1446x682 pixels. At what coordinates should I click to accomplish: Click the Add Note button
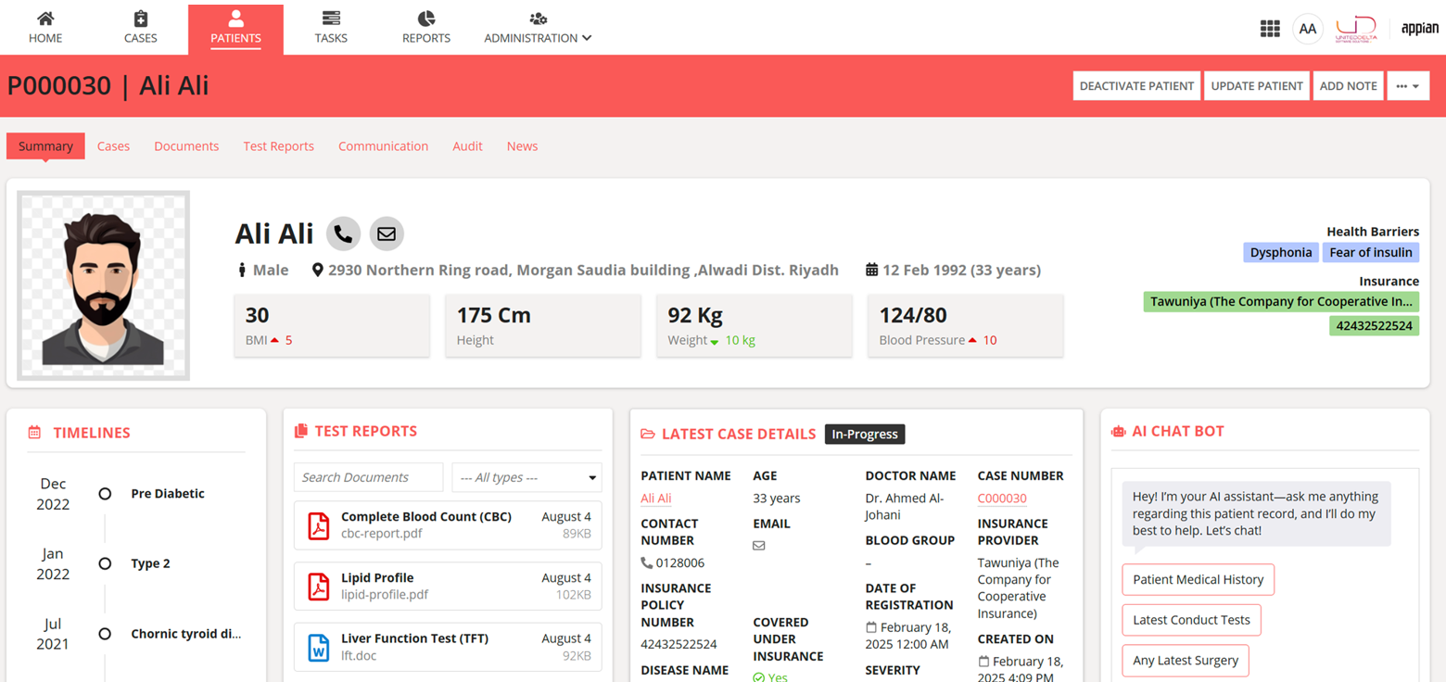[x=1348, y=85]
